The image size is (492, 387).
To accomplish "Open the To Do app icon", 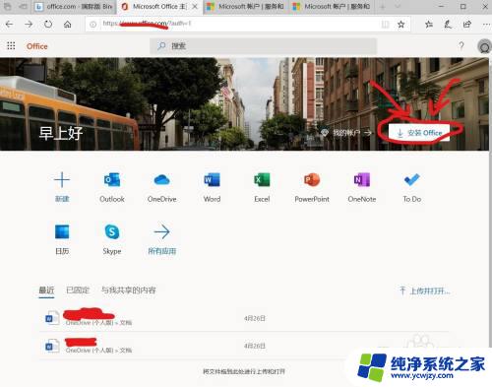I will tap(411, 180).
